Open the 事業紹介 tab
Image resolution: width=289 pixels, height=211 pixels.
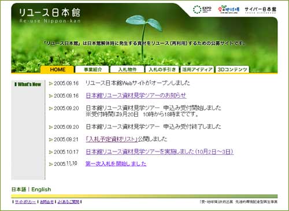point(92,69)
